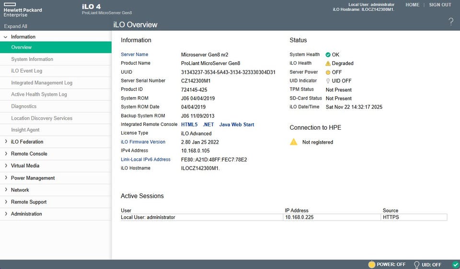The height and width of the screenshot is (269, 460).
Task: Click the iLO Health degraded warning icon
Action: 328,63
